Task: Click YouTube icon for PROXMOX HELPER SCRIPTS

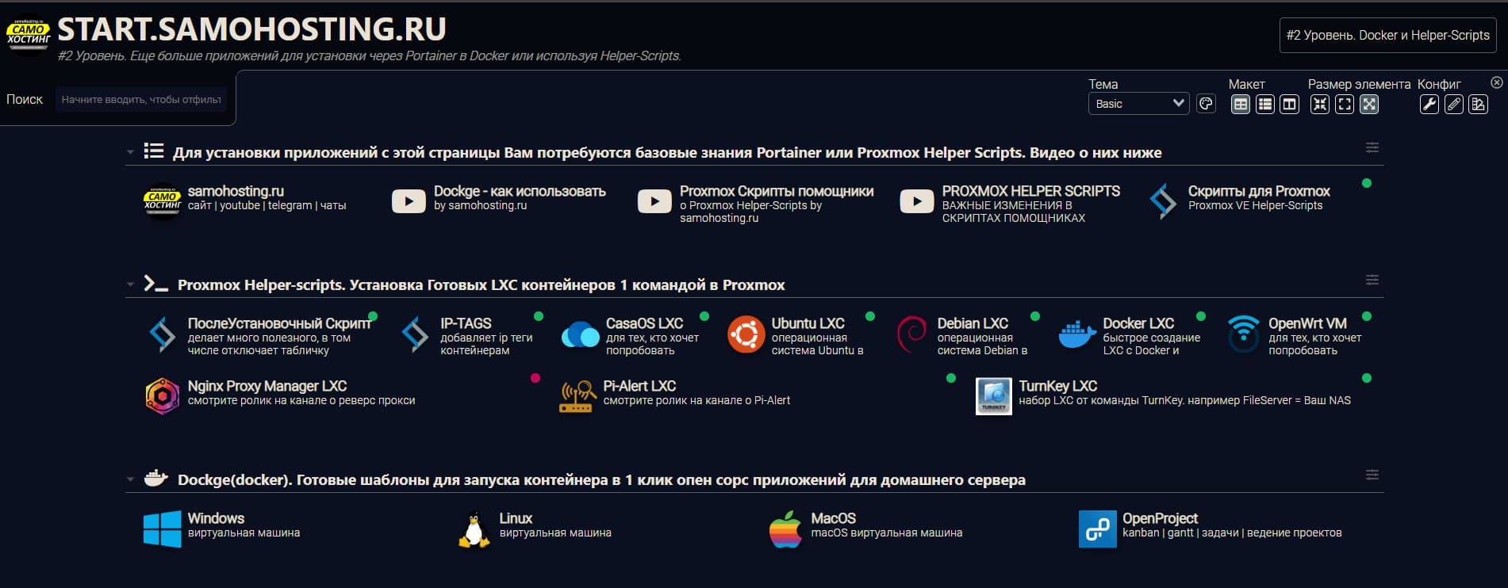Action: click(x=916, y=201)
